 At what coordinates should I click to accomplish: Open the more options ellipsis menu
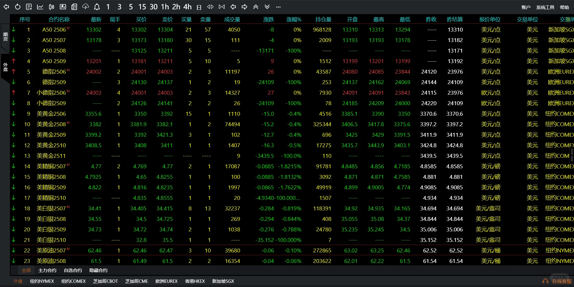tap(278, 7)
